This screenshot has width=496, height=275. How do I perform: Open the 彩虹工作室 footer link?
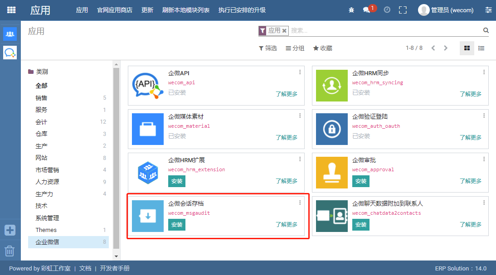tap(56, 268)
